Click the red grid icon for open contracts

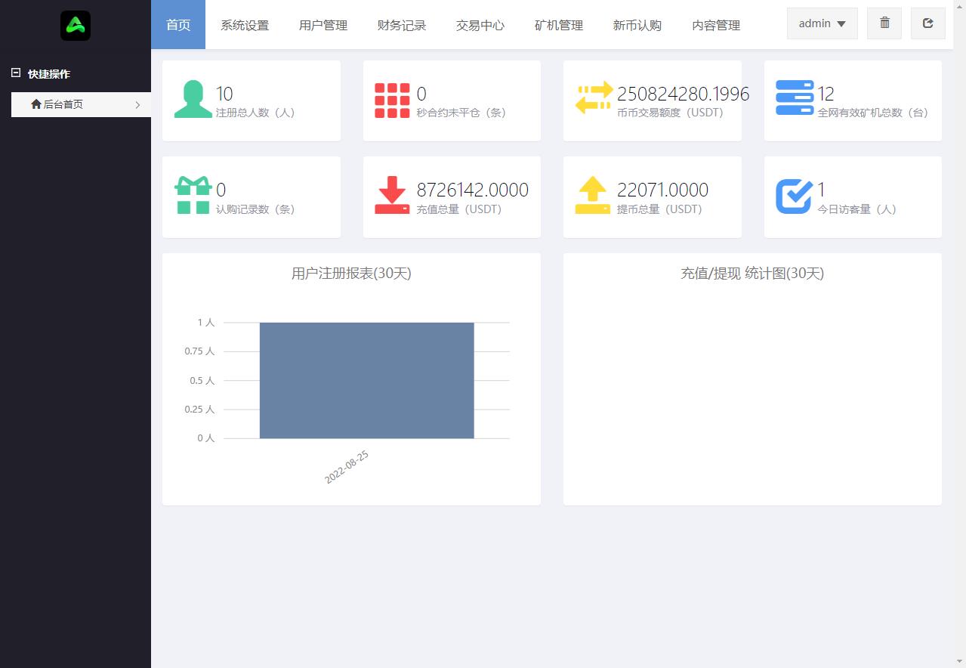[393, 100]
